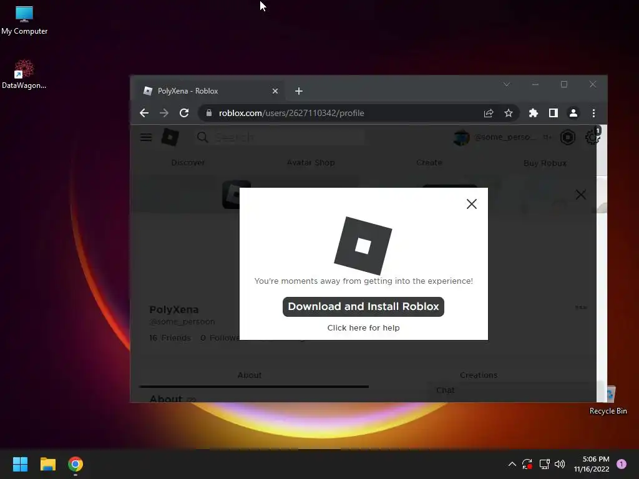Minimize the Chrome window
The height and width of the screenshot is (479, 639).
[535, 84]
